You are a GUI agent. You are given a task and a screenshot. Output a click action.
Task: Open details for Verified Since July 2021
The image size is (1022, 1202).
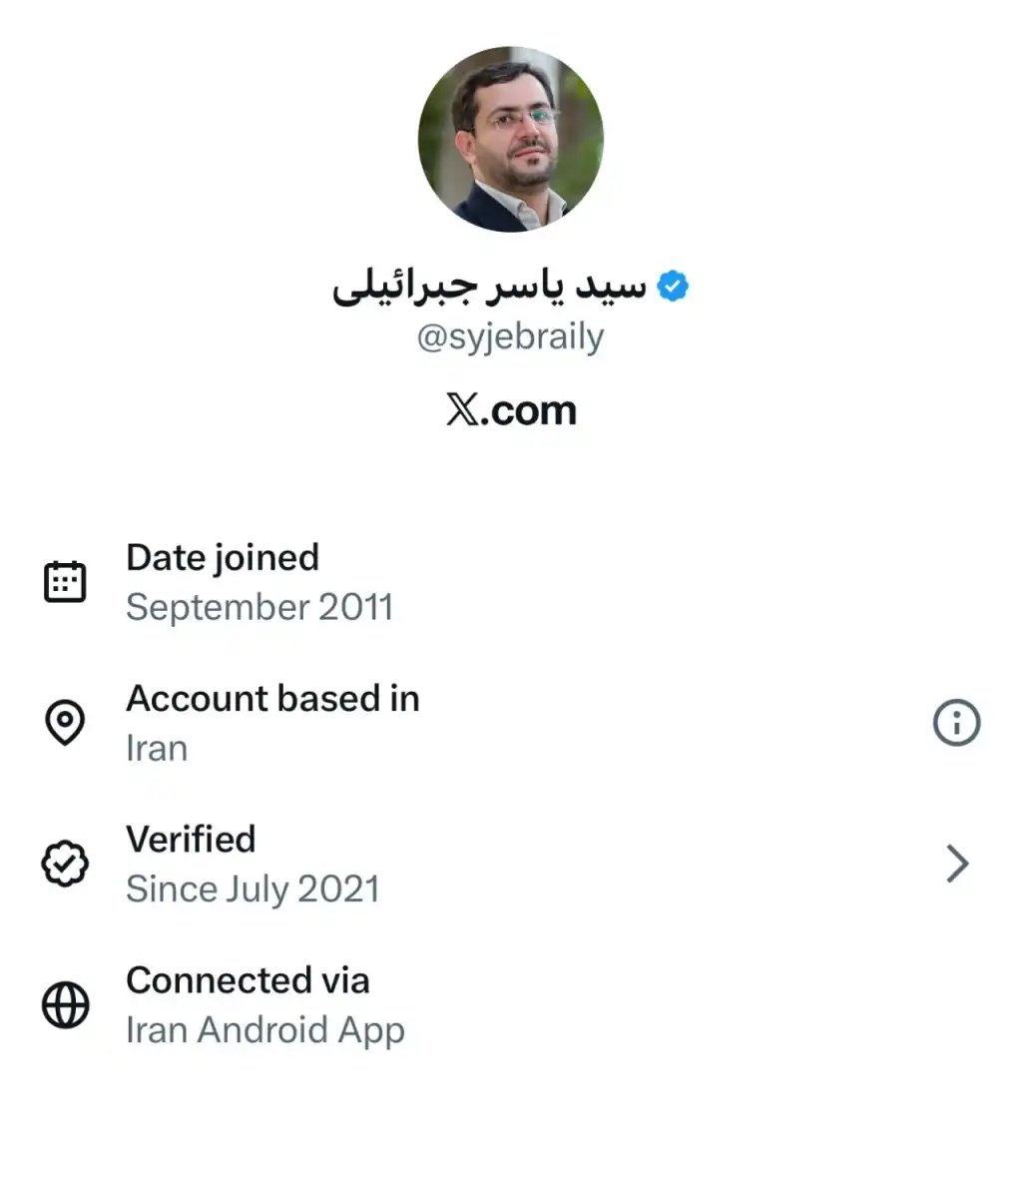pos(255,864)
